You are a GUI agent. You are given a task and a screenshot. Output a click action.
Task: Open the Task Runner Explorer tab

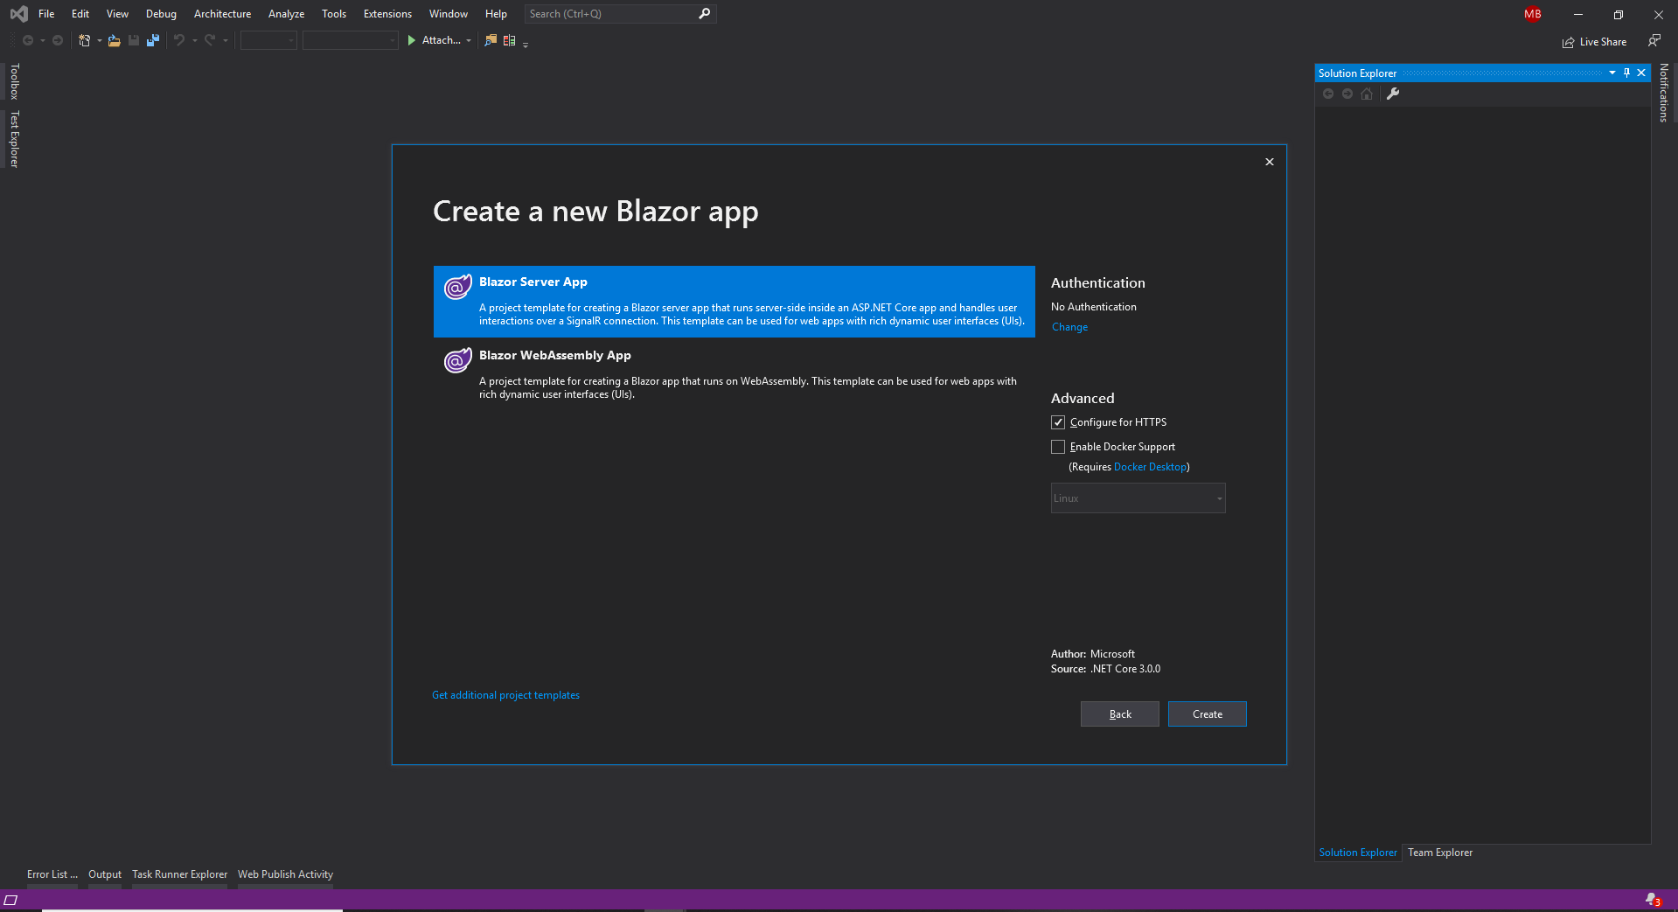click(x=179, y=874)
